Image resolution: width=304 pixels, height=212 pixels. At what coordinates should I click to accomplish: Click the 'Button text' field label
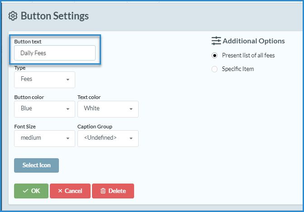pos(28,42)
